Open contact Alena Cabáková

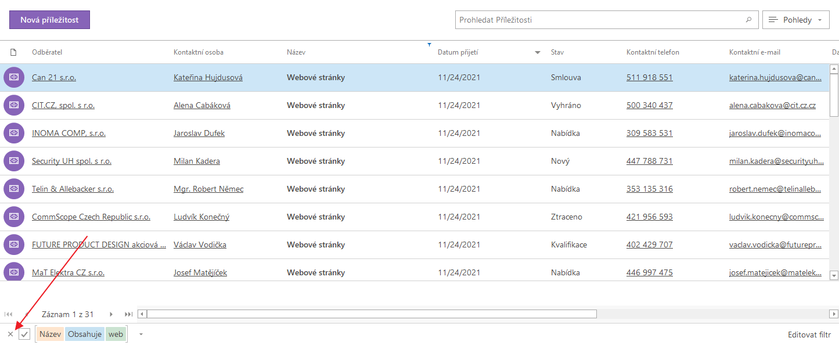pyautogui.click(x=202, y=106)
